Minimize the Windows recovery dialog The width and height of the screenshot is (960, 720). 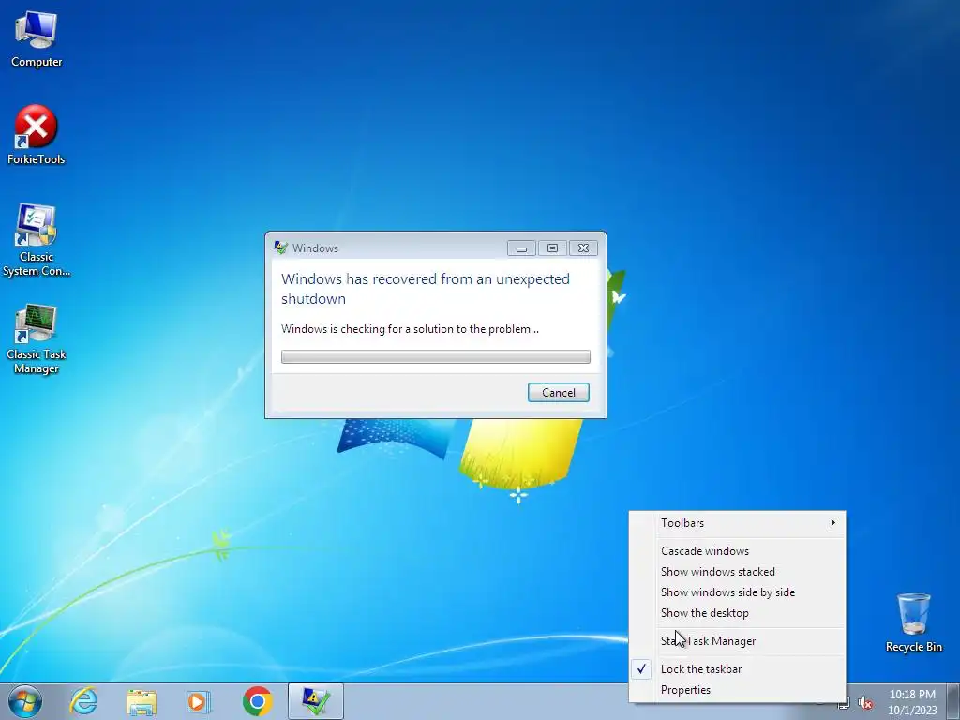click(x=521, y=247)
